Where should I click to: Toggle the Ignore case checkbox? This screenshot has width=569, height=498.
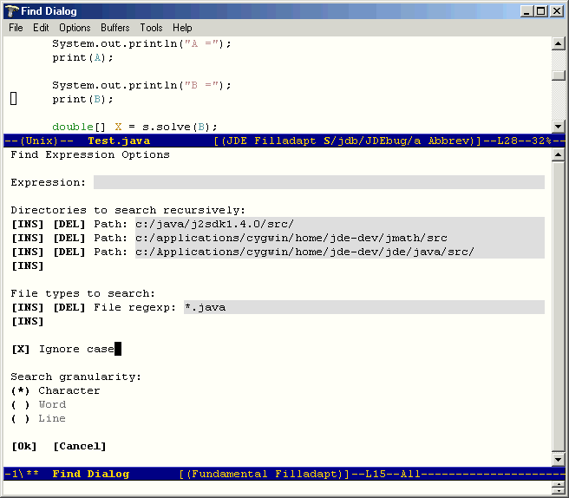21,349
